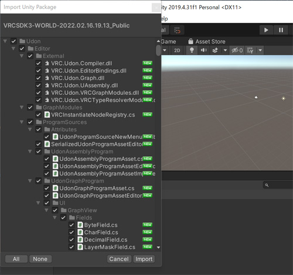Uncheck the LayerMaskField.cs checkbox
This screenshot has height=275, width=293.
(71, 247)
